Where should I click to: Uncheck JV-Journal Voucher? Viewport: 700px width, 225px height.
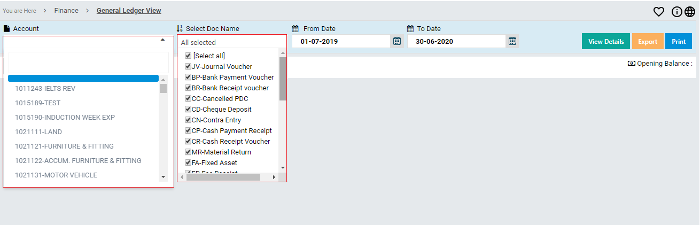click(188, 67)
